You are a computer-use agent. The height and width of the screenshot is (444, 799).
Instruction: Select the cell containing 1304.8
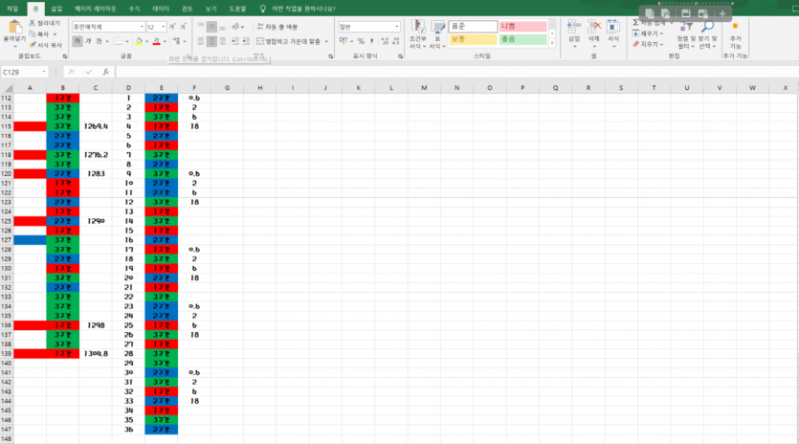pos(96,354)
